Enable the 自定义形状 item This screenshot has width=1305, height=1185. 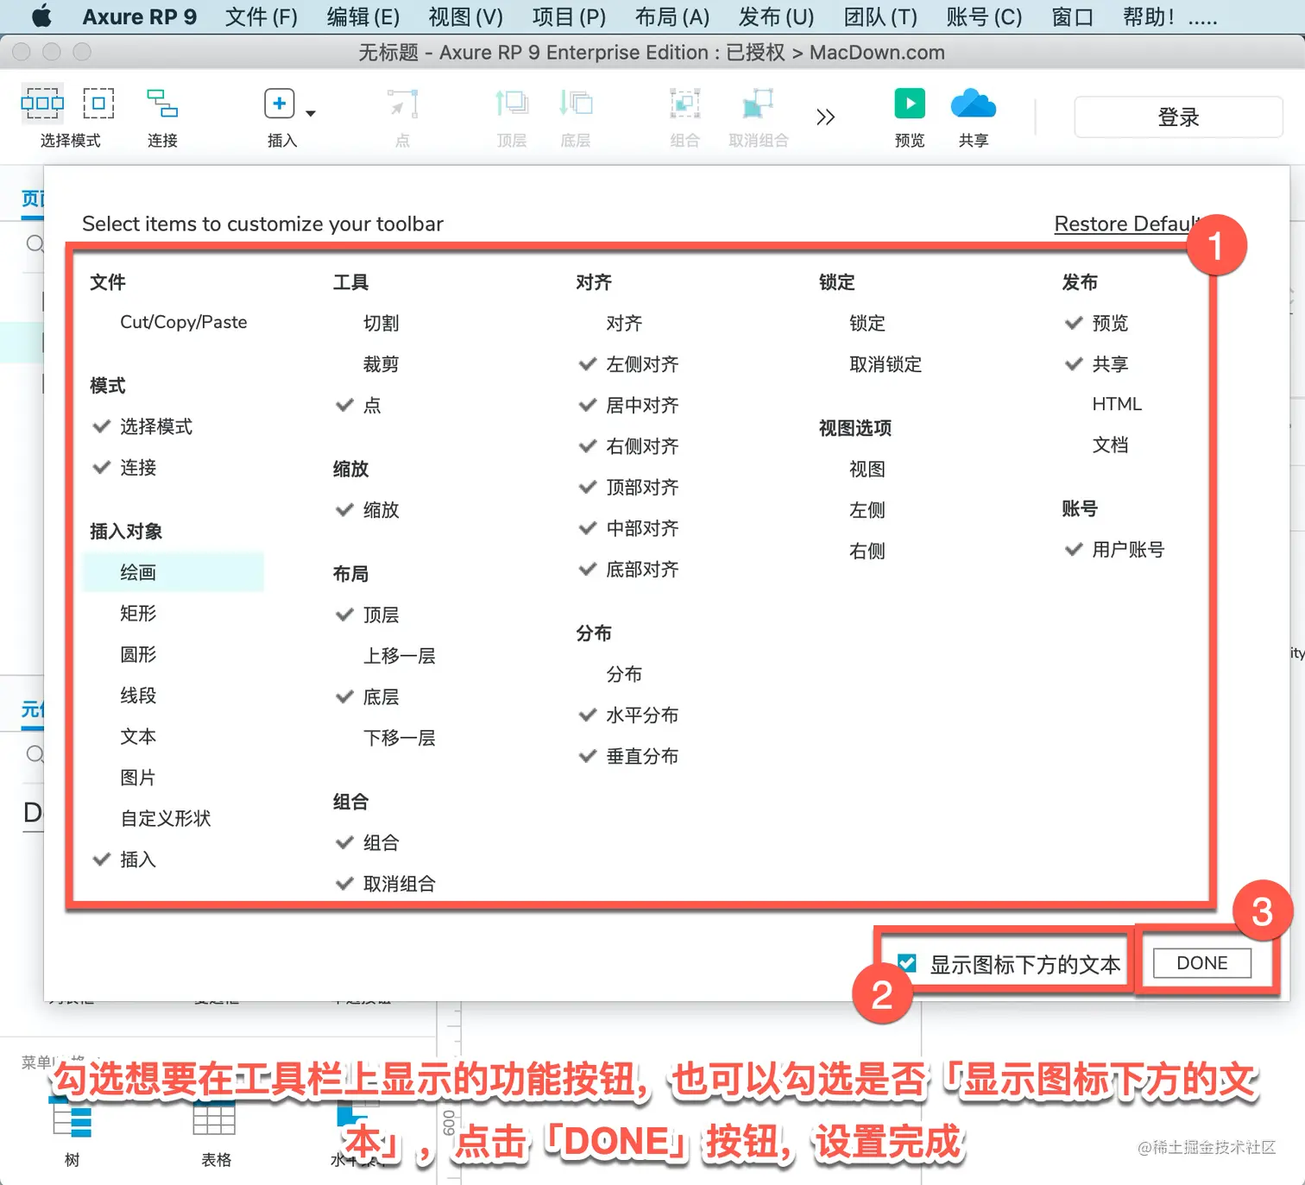pos(166,818)
